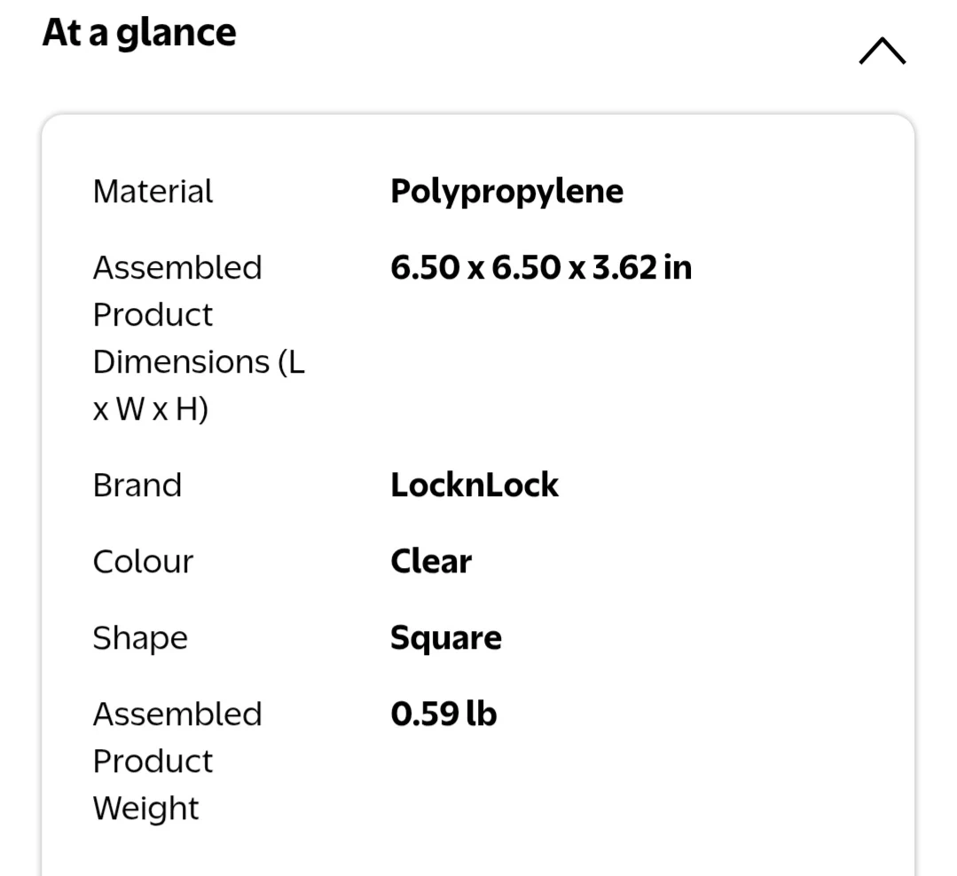Viewport: 957px width, 876px height.
Task: Collapse the At a glance section chevron
Action: click(x=882, y=52)
